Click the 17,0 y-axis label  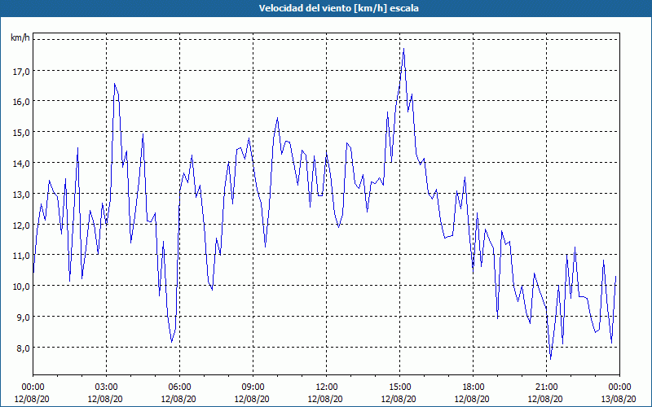coord(21,72)
